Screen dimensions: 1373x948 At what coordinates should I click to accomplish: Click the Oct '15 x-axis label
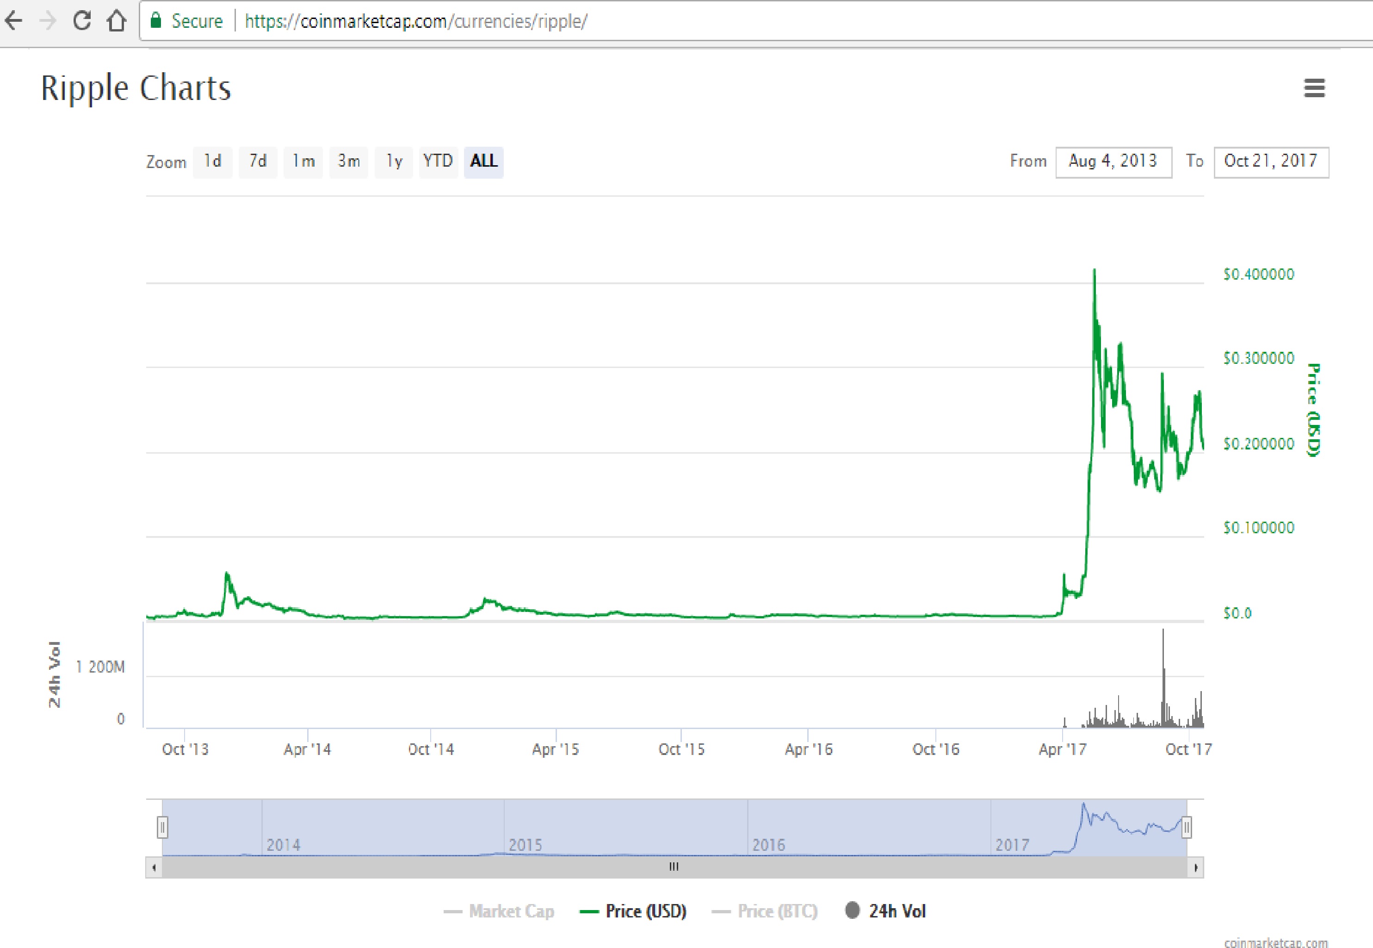pos(681,749)
